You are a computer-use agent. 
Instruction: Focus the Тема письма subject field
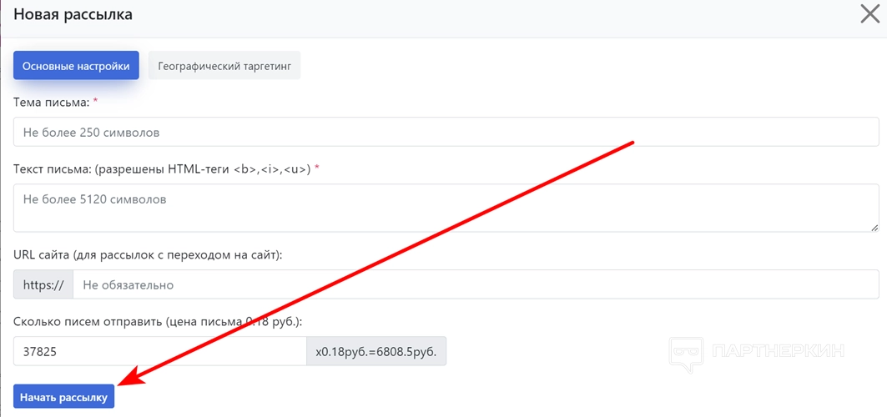tap(446, 132)
